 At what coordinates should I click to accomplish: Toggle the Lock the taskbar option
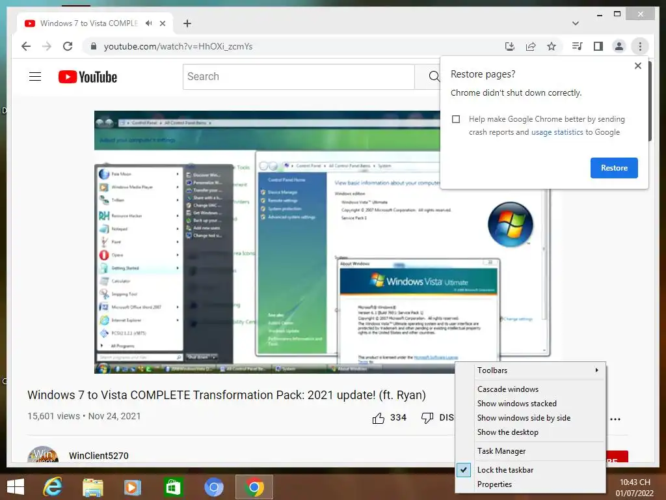pos(530,470)
